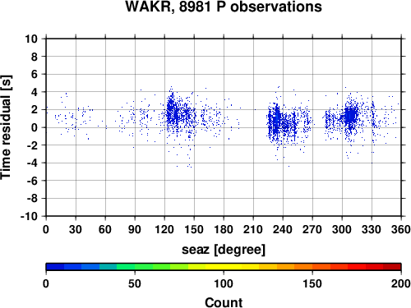Click the x-axis tick label 180

pos(224,229)
